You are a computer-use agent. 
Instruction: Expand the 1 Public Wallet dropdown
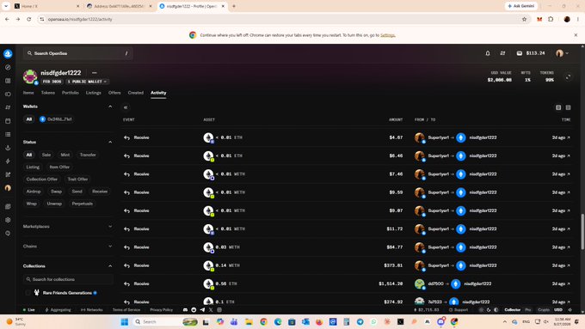87,82
